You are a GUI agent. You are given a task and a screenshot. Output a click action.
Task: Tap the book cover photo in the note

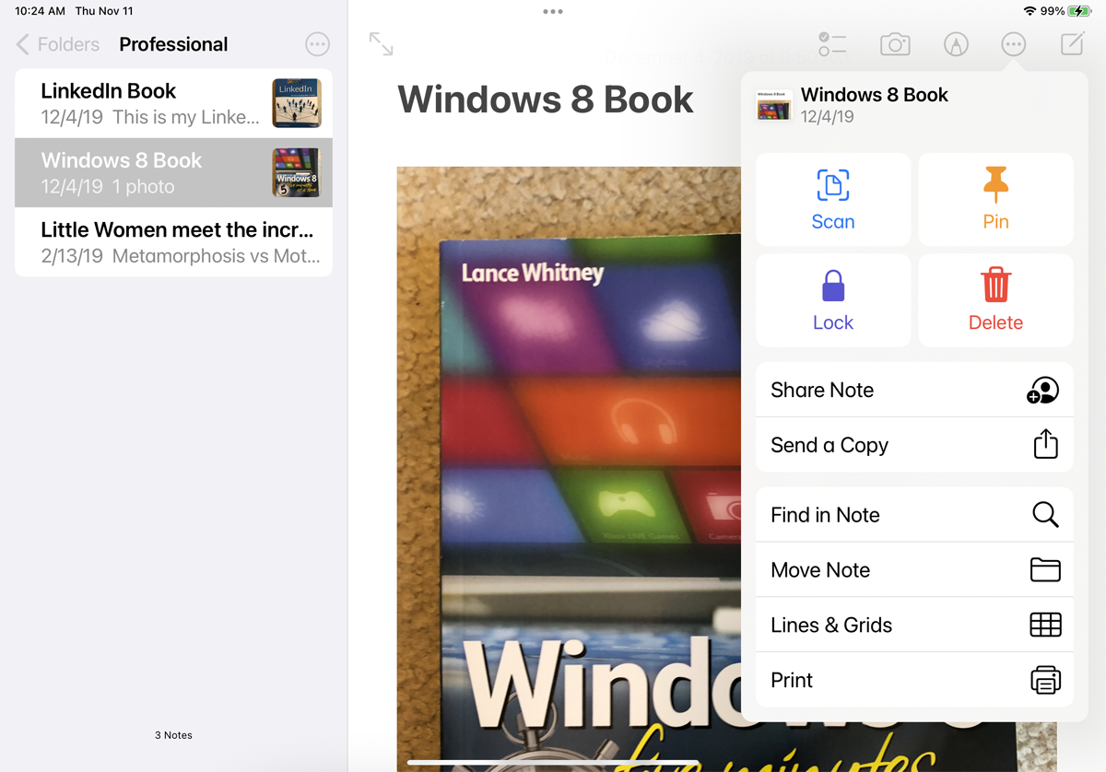(x=569, y=469)
